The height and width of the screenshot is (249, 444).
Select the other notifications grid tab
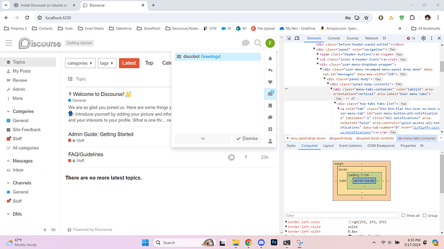(270, 129)
